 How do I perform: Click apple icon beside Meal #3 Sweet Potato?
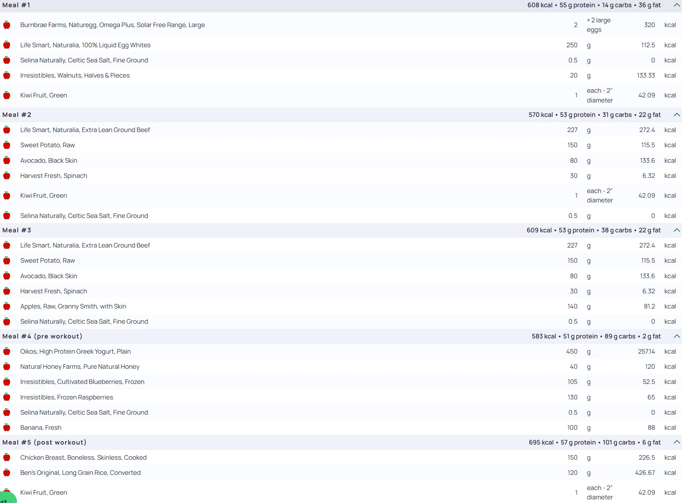click(7, 261)
